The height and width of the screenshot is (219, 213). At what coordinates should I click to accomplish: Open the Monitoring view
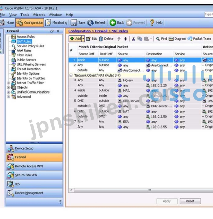point(56,23)
